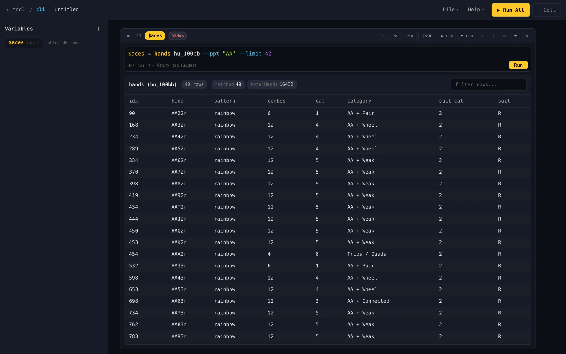Select the $aces variable in the sidebar

(x=24, y=43)
